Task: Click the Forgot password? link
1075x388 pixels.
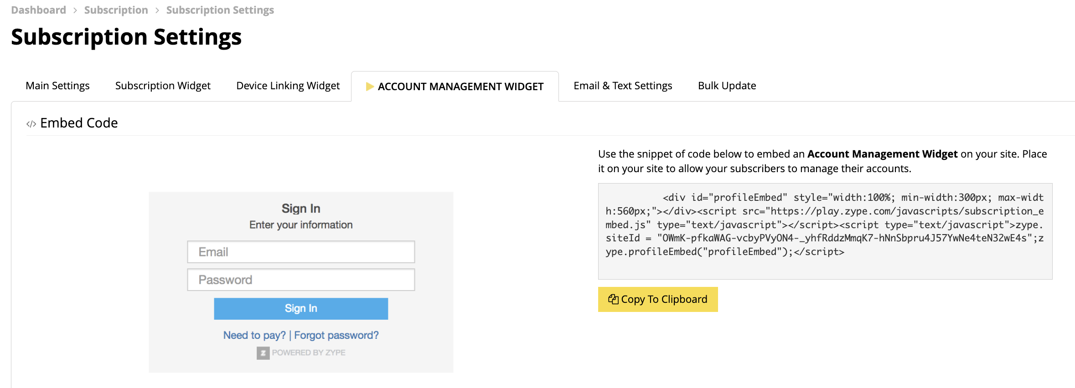Action: 336,335
